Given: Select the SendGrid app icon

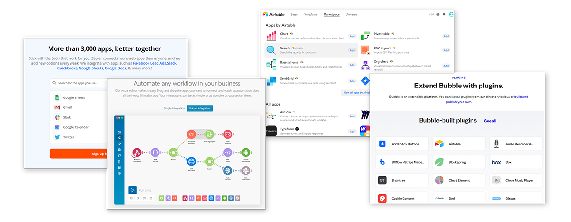Looking at the screenshot, I should click(271, 81).
